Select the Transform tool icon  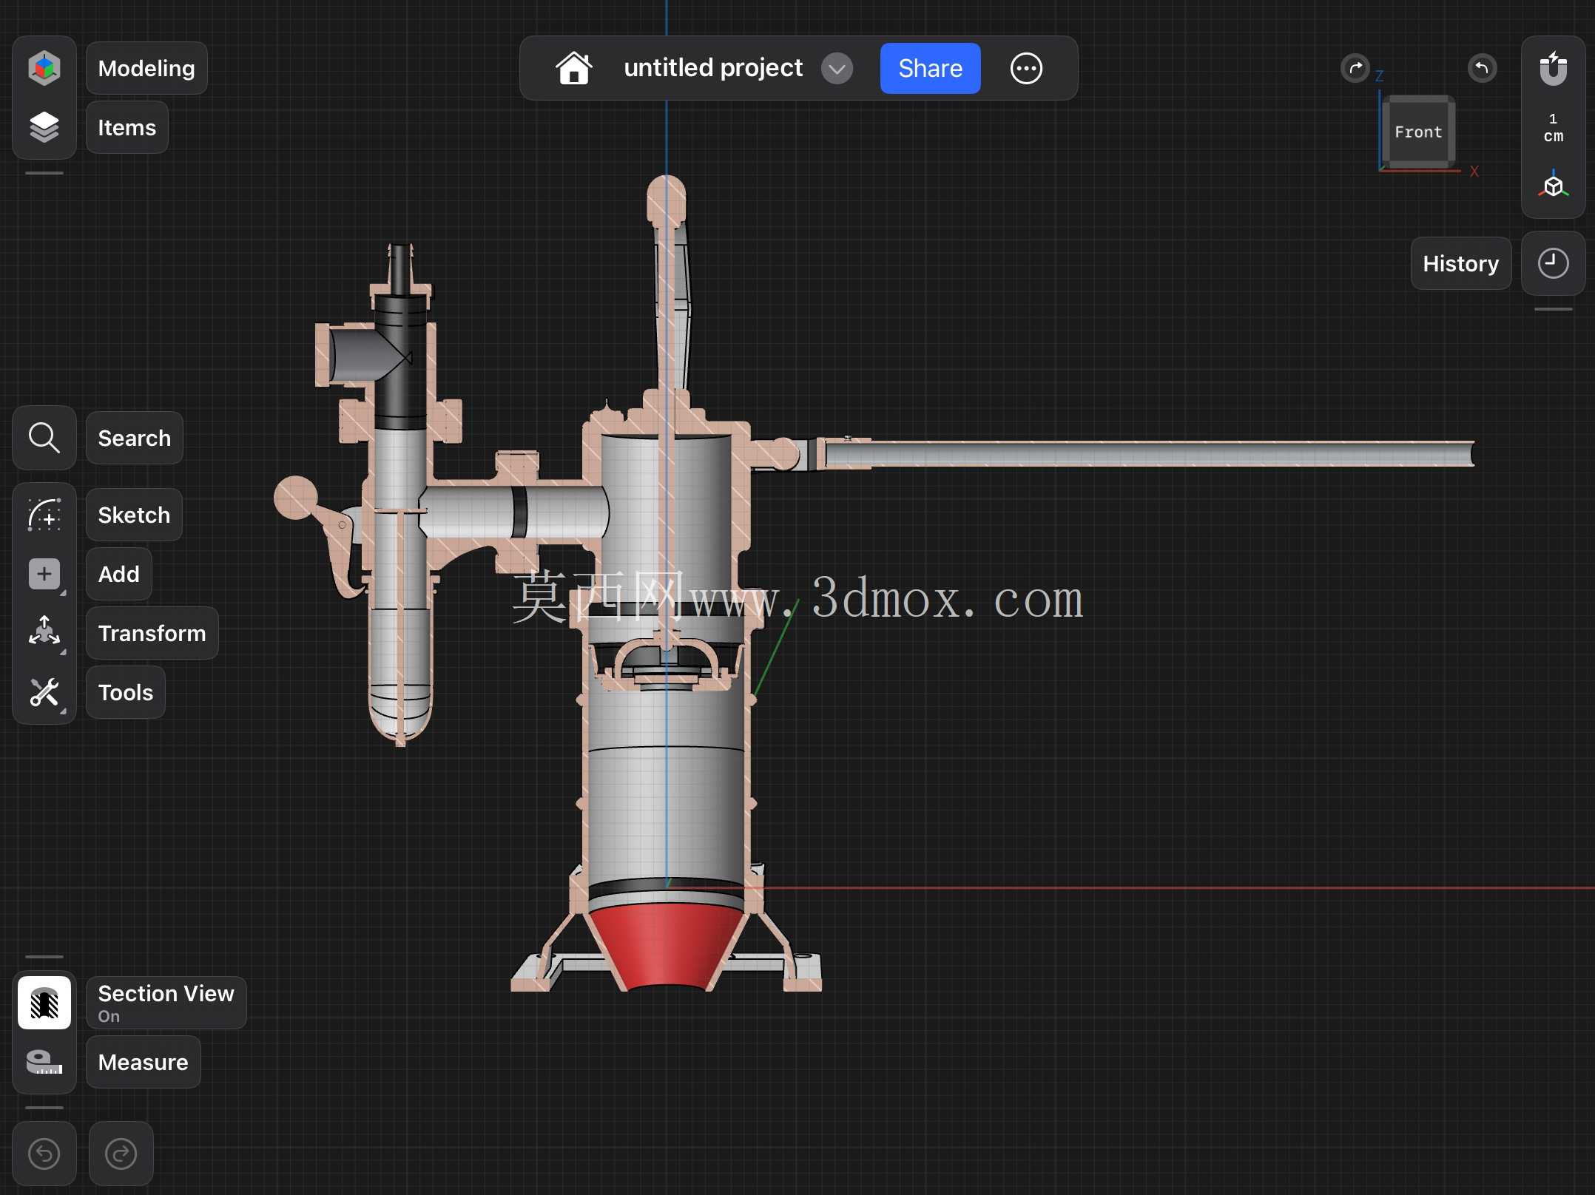(x=44, y=633)
